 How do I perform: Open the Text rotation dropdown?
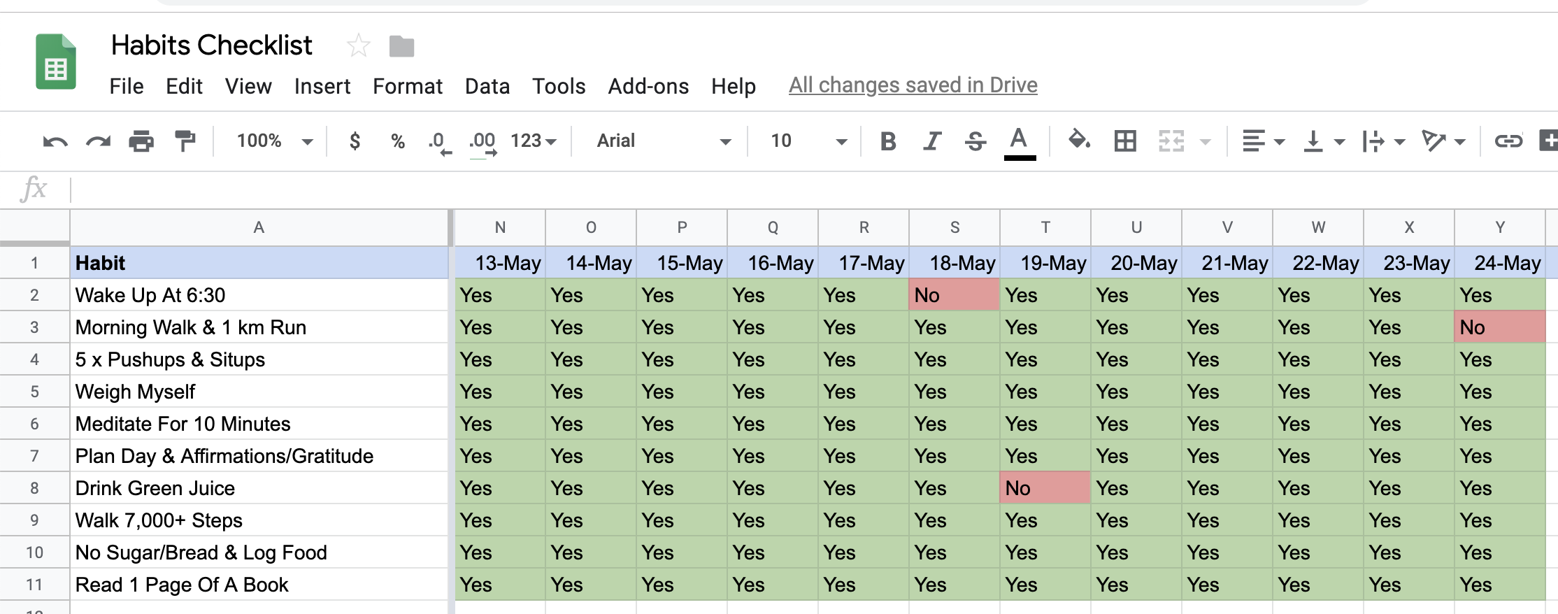tap(1443, 141)
